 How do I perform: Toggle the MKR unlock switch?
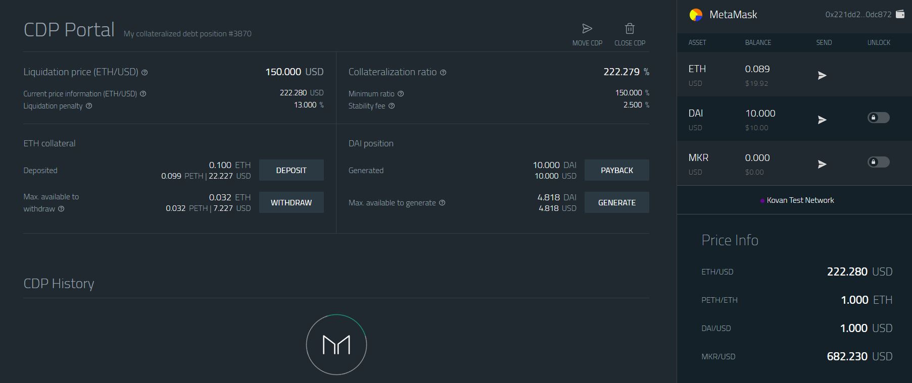click(x=879, y=162)
